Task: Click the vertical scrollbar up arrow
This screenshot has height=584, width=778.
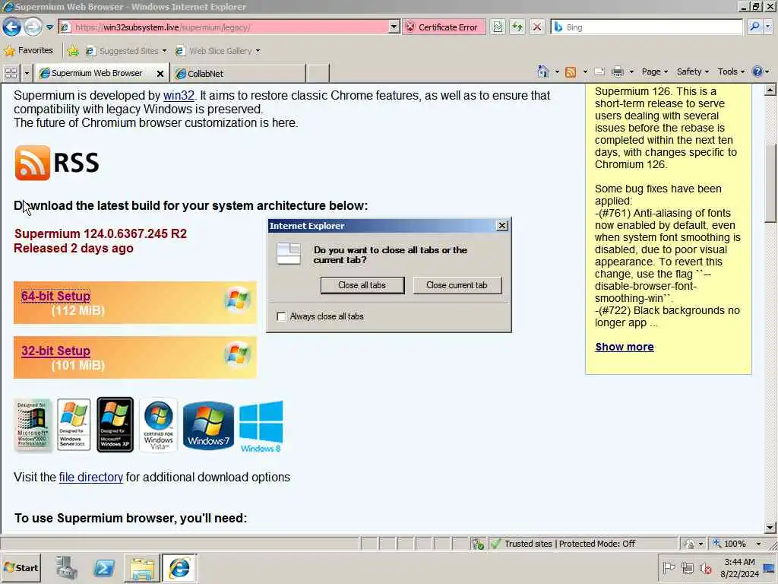Action: pyautogui.click(x=770, y=90)
